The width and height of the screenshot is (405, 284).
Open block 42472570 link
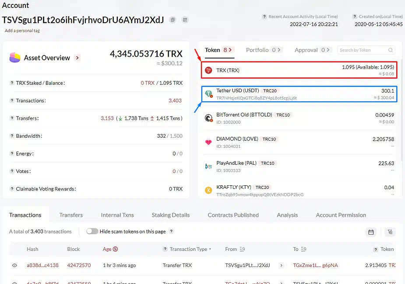coord(79,265)
